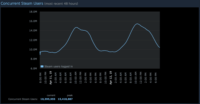Click the current users value 10,395,955
200x104 pixels.
(48, 99)
